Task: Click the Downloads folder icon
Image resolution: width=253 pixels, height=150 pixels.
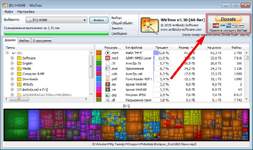Action: [x=19, y=79]
